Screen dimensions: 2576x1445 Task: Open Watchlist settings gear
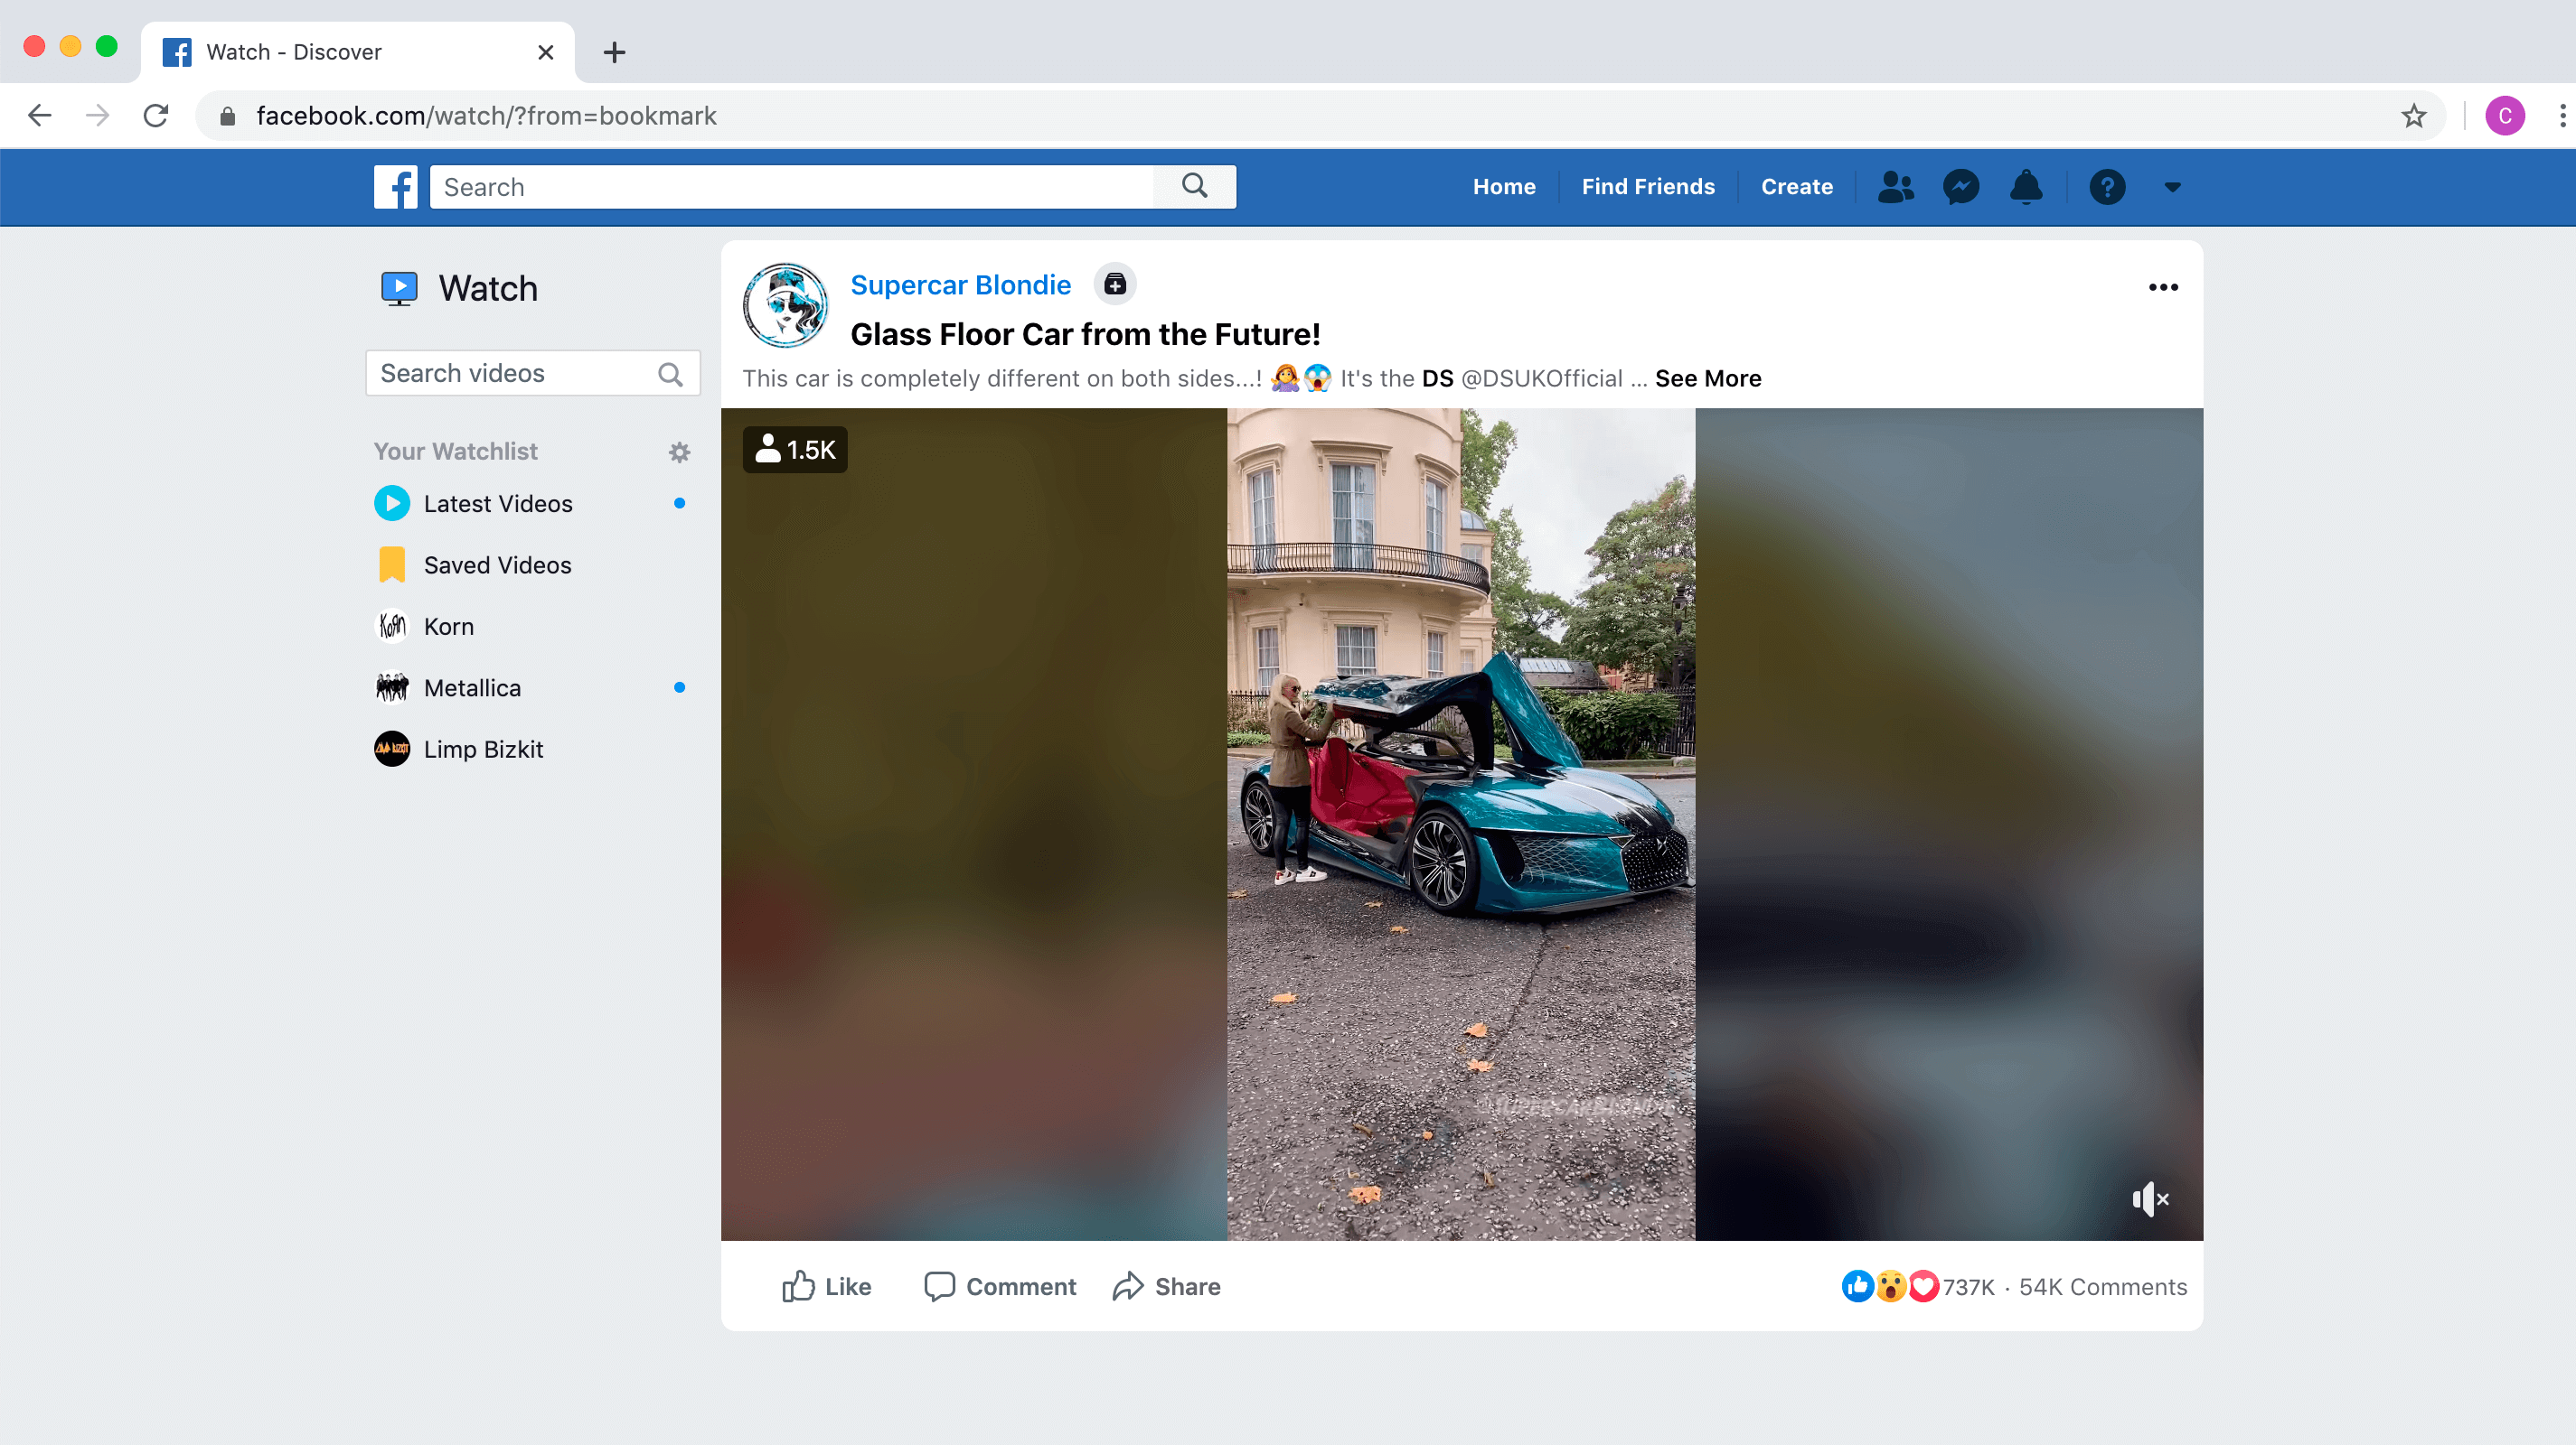click(679, 452)
